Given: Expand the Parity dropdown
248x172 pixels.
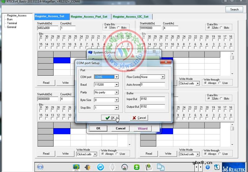Looking at the screenshot, I should point(117,92).
